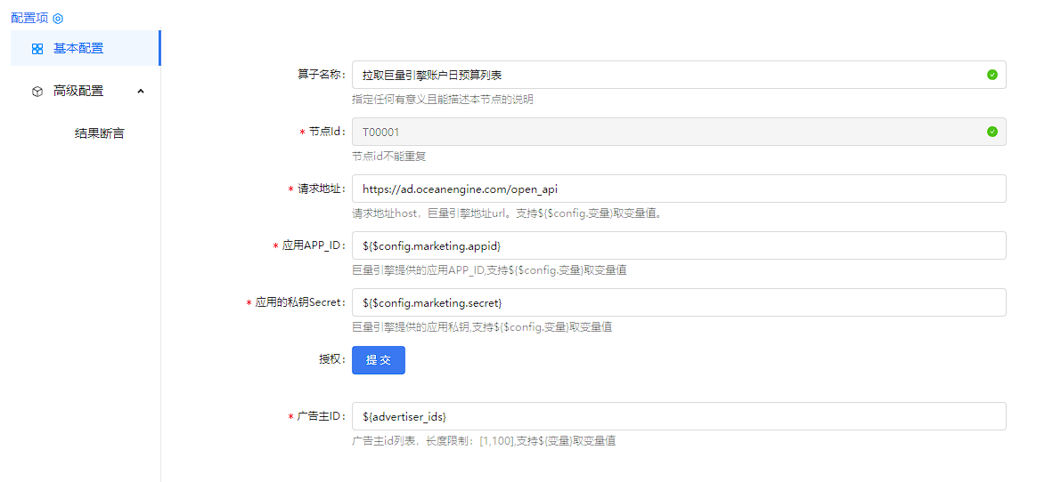
Task: Click the green checkmark in 节点Id field
Action: tap(992, 132)
